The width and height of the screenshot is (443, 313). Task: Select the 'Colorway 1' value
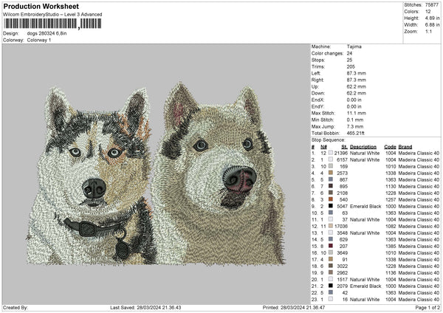[39, 40]
